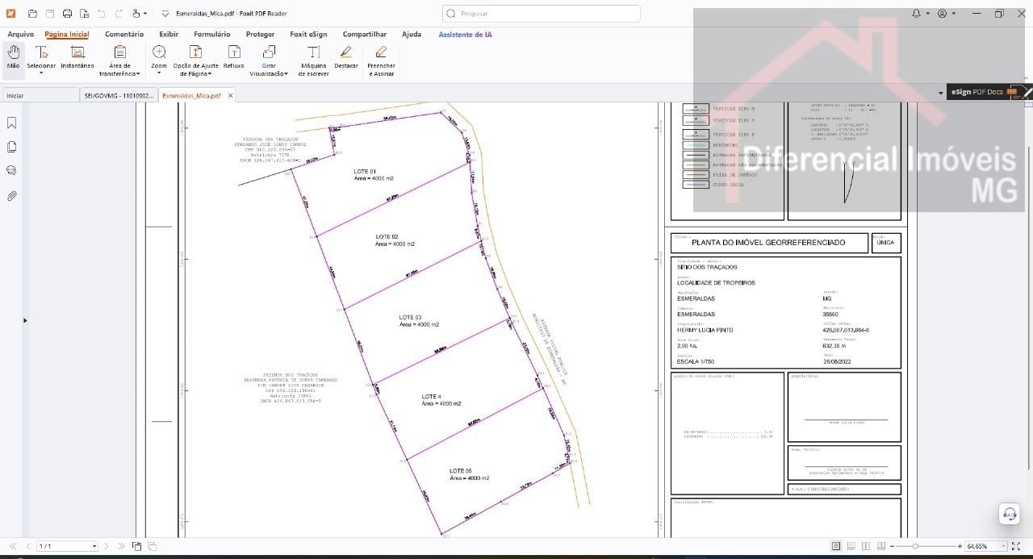Click the user account icon
1033x559 pixels.
[942, 14]
